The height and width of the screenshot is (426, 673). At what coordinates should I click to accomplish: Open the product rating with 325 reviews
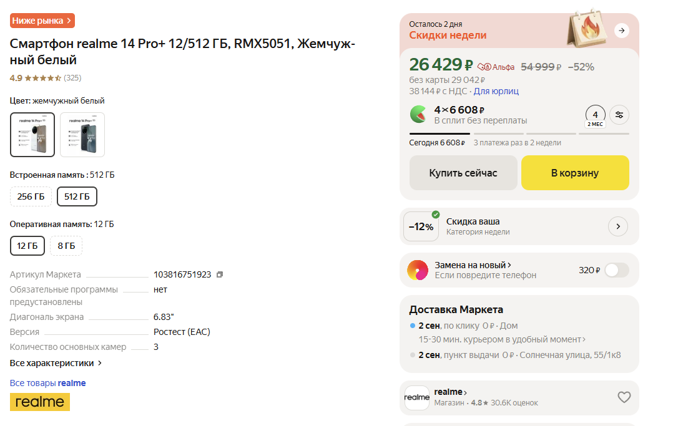pos(46,78)
